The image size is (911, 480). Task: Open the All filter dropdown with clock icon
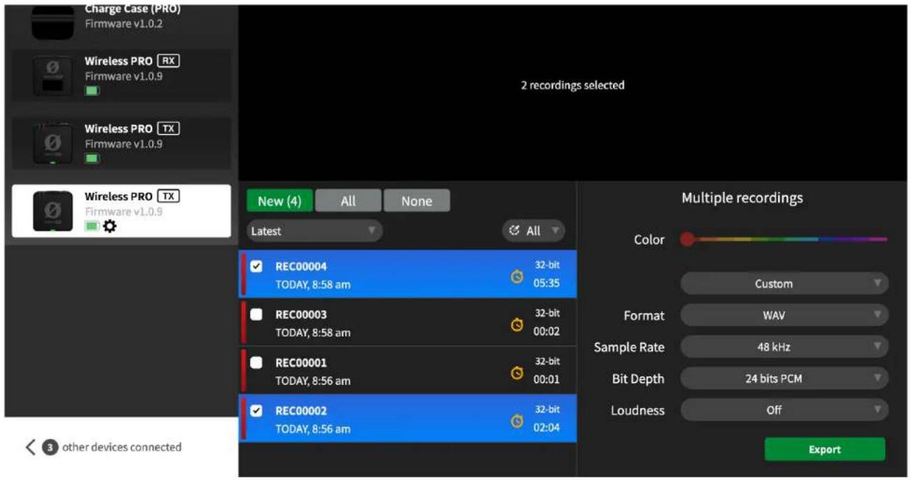[x=533, y=231]
